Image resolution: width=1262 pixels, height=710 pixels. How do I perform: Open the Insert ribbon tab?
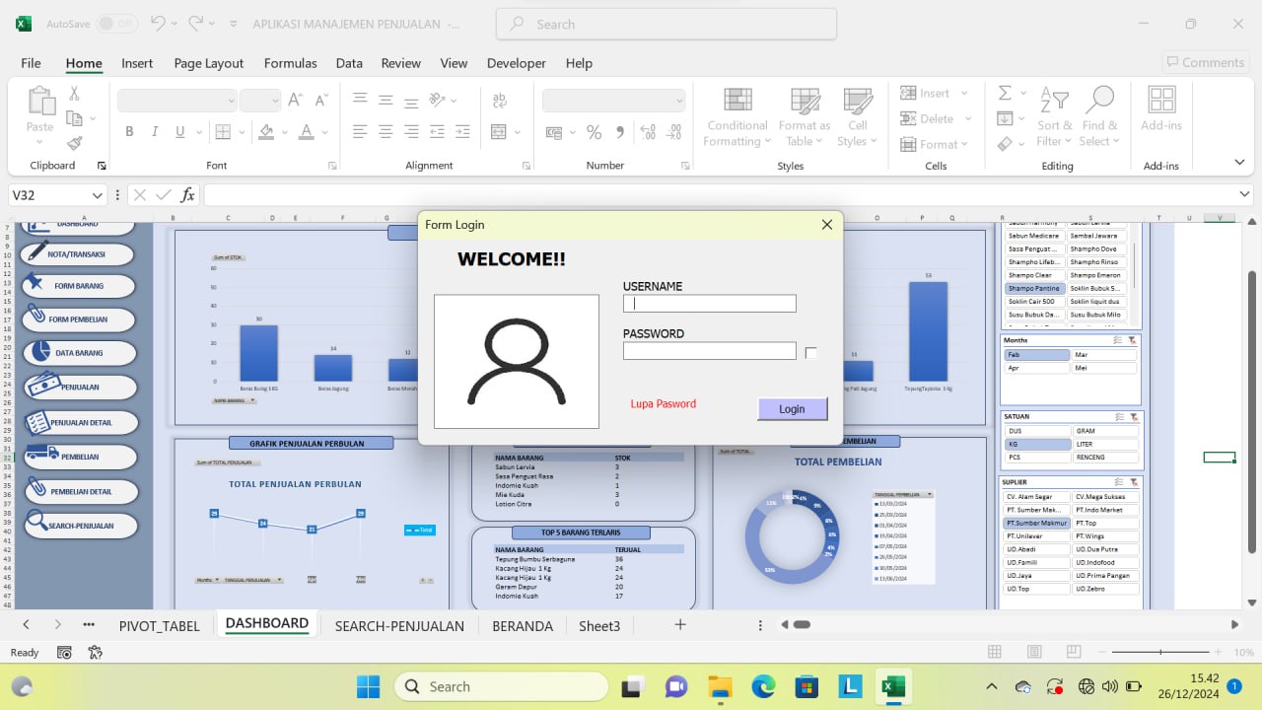point(137,63)
